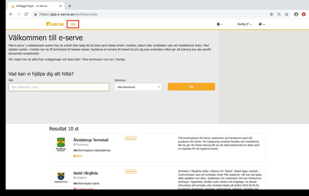Go back with browser back arrow
The image size is (309, 196).
coord(11,14)
